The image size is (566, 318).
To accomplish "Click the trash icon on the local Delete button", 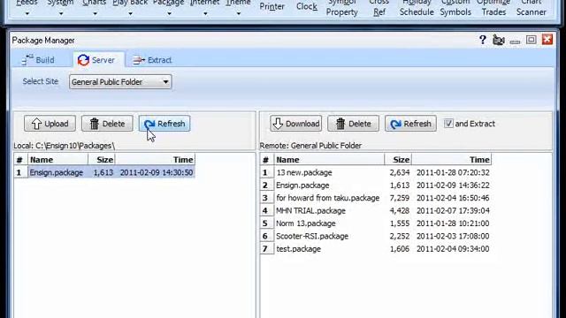I will coord(95,124).
